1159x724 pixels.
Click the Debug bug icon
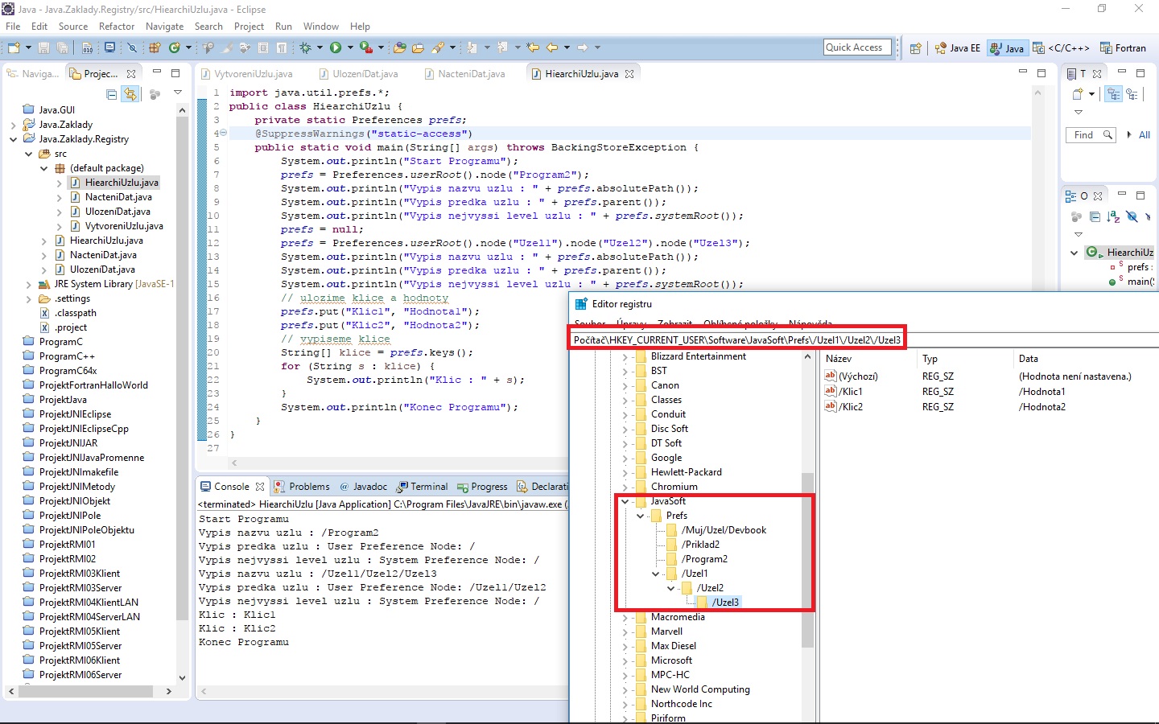coord(305,48)
